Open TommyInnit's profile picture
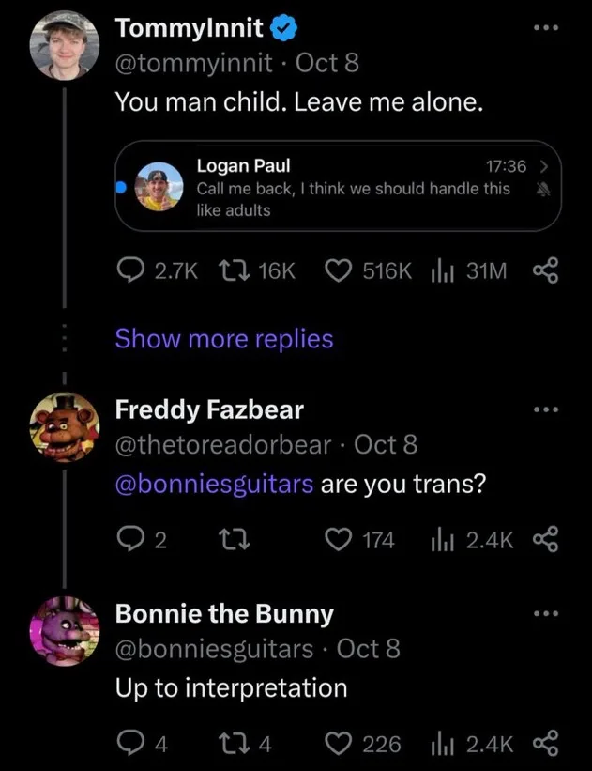This screenshot has height=771, width=592. (x=60, y=49)
